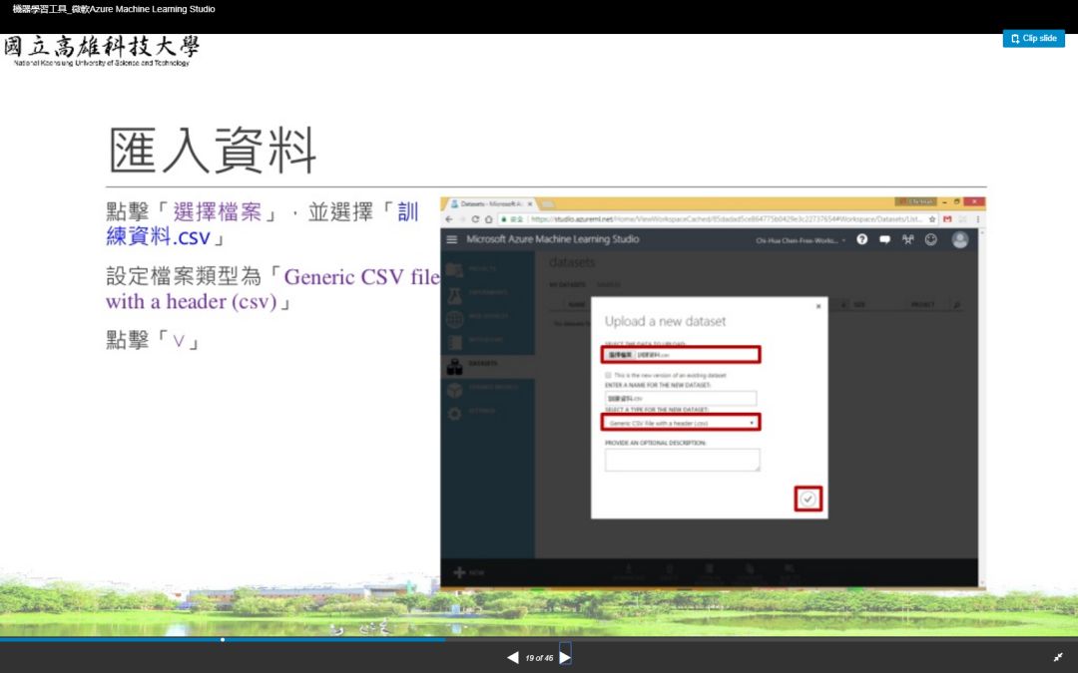Select the Datasets browser tab
This screenshot has height=673, width=1078.
489,204
